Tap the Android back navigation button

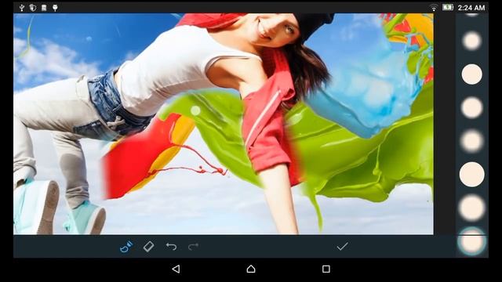point(176,269)
